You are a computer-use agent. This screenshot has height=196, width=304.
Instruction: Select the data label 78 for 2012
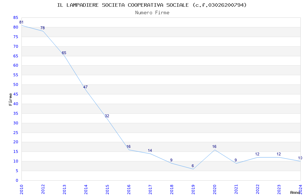pyautogui.click(x=43, y=28)
